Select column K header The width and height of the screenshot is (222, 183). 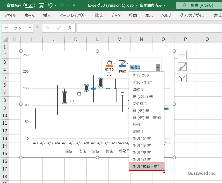point(75,39)
